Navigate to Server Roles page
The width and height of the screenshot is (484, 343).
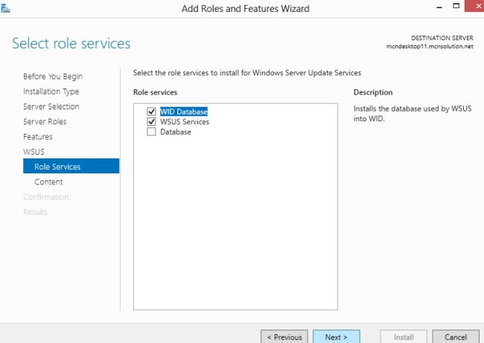click(x=45, y=121)
